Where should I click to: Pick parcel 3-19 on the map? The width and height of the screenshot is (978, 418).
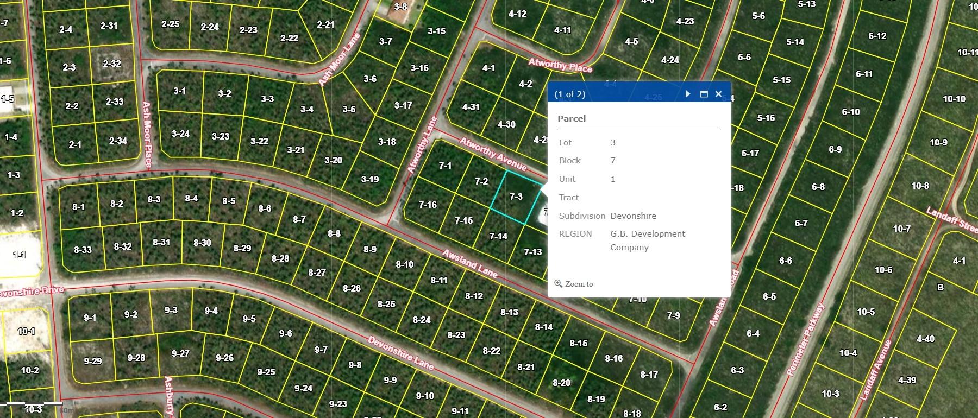point(370,179)
